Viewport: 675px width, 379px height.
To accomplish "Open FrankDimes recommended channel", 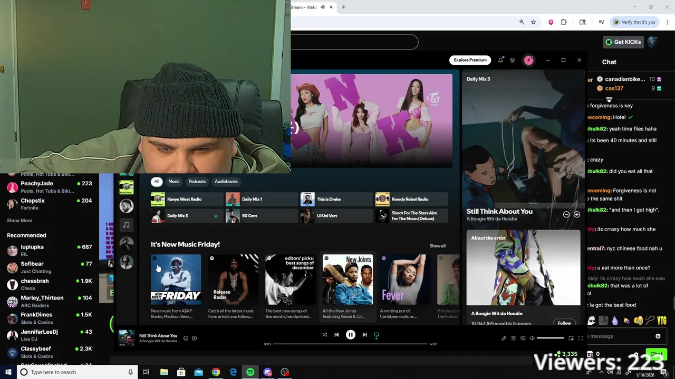I will pyautogui.click(x=50, y=318).
